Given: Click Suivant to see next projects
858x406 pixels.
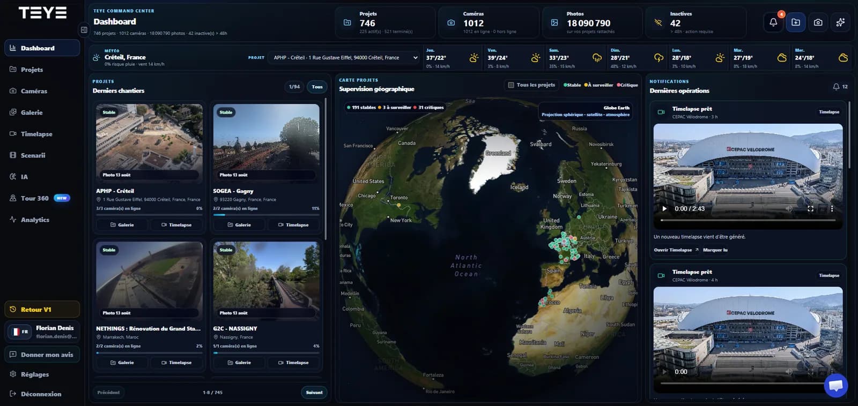Looking at the screenshot, I should pos(314,392).
